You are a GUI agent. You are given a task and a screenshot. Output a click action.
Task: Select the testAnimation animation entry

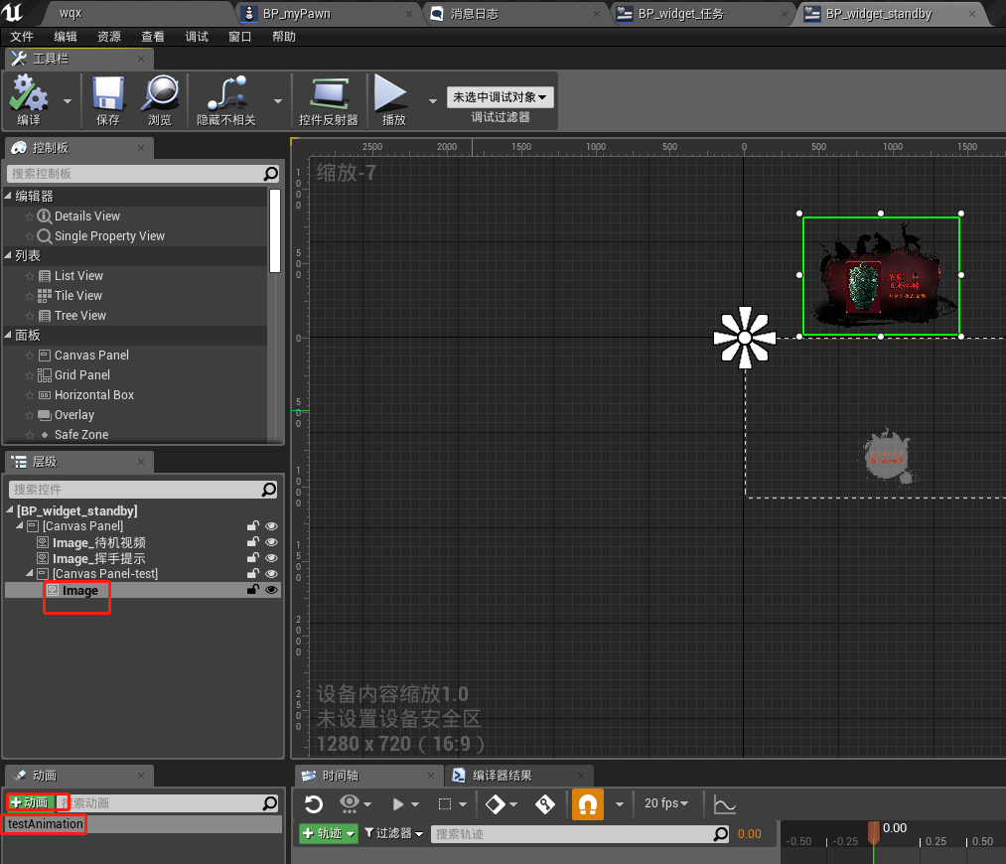tap(44, 824)
